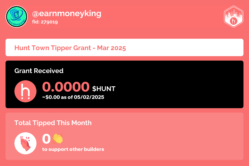Click the ~$0.00 as of 05/02/2025 line
The image size is (249, 166).
[x=73, y=97]
